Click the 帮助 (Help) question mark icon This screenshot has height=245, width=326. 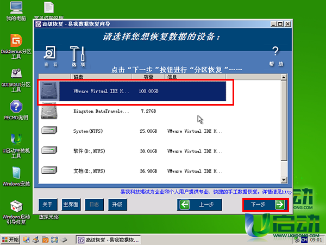[x=275, y=55]
